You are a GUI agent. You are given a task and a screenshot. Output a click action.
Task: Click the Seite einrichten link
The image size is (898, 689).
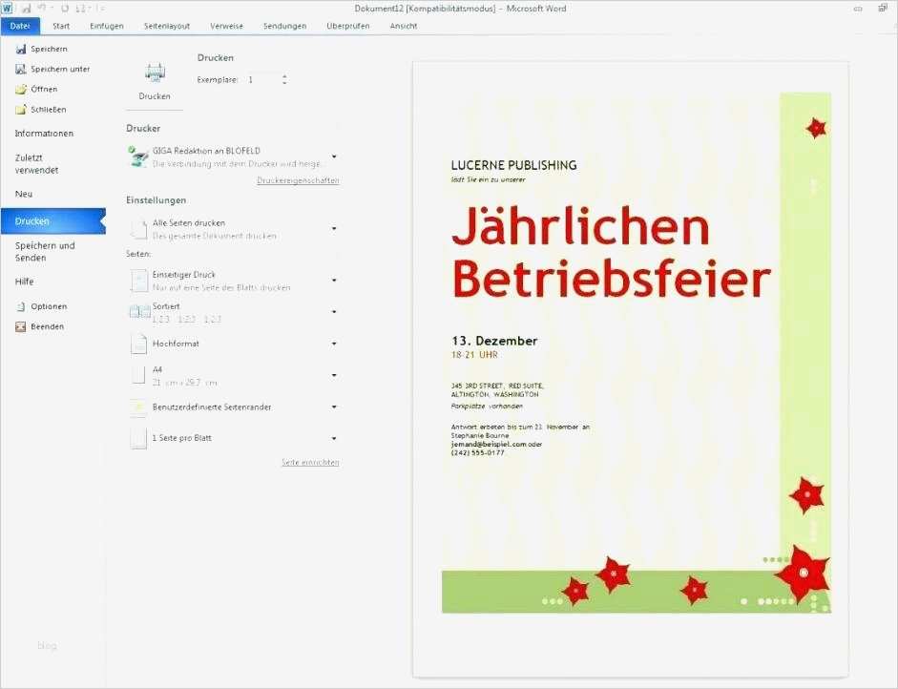[309, 462]
